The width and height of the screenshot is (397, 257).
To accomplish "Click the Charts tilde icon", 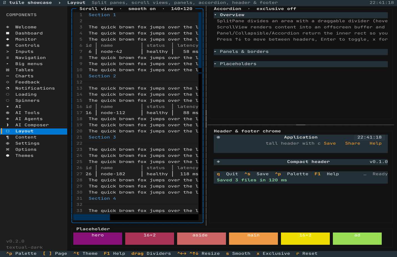I will pyautogui.click(x=8, y=76).
